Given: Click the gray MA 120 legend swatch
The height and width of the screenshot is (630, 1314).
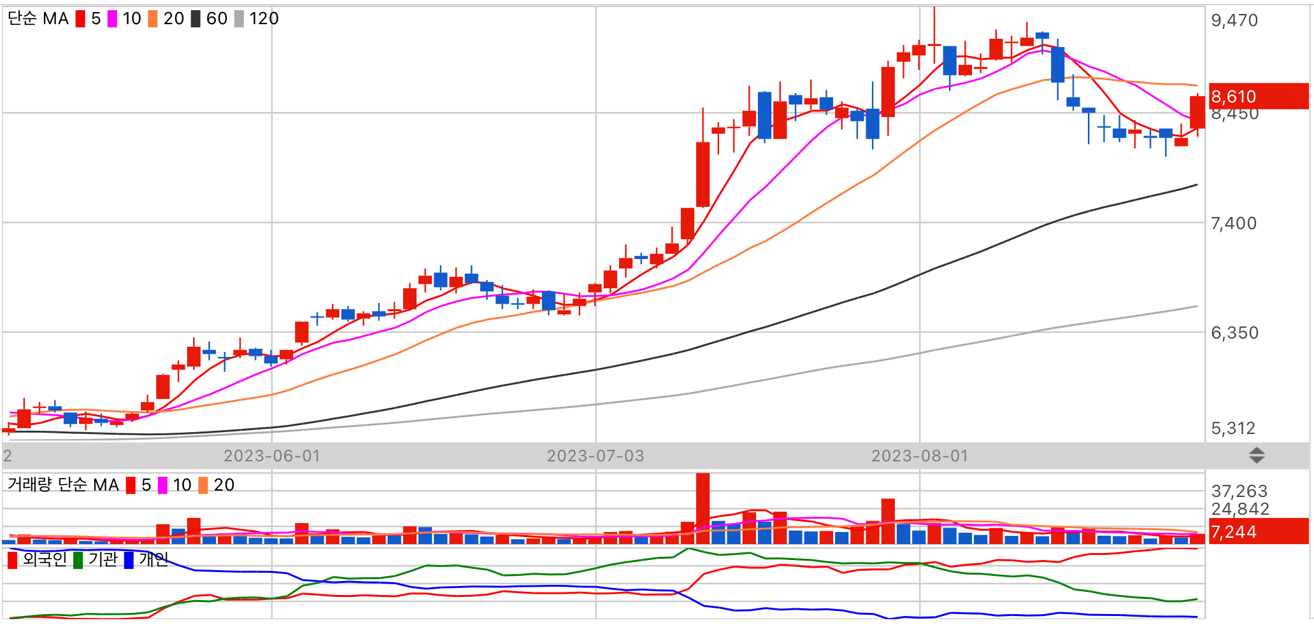Looking at the screenshot, I should 239,19.
